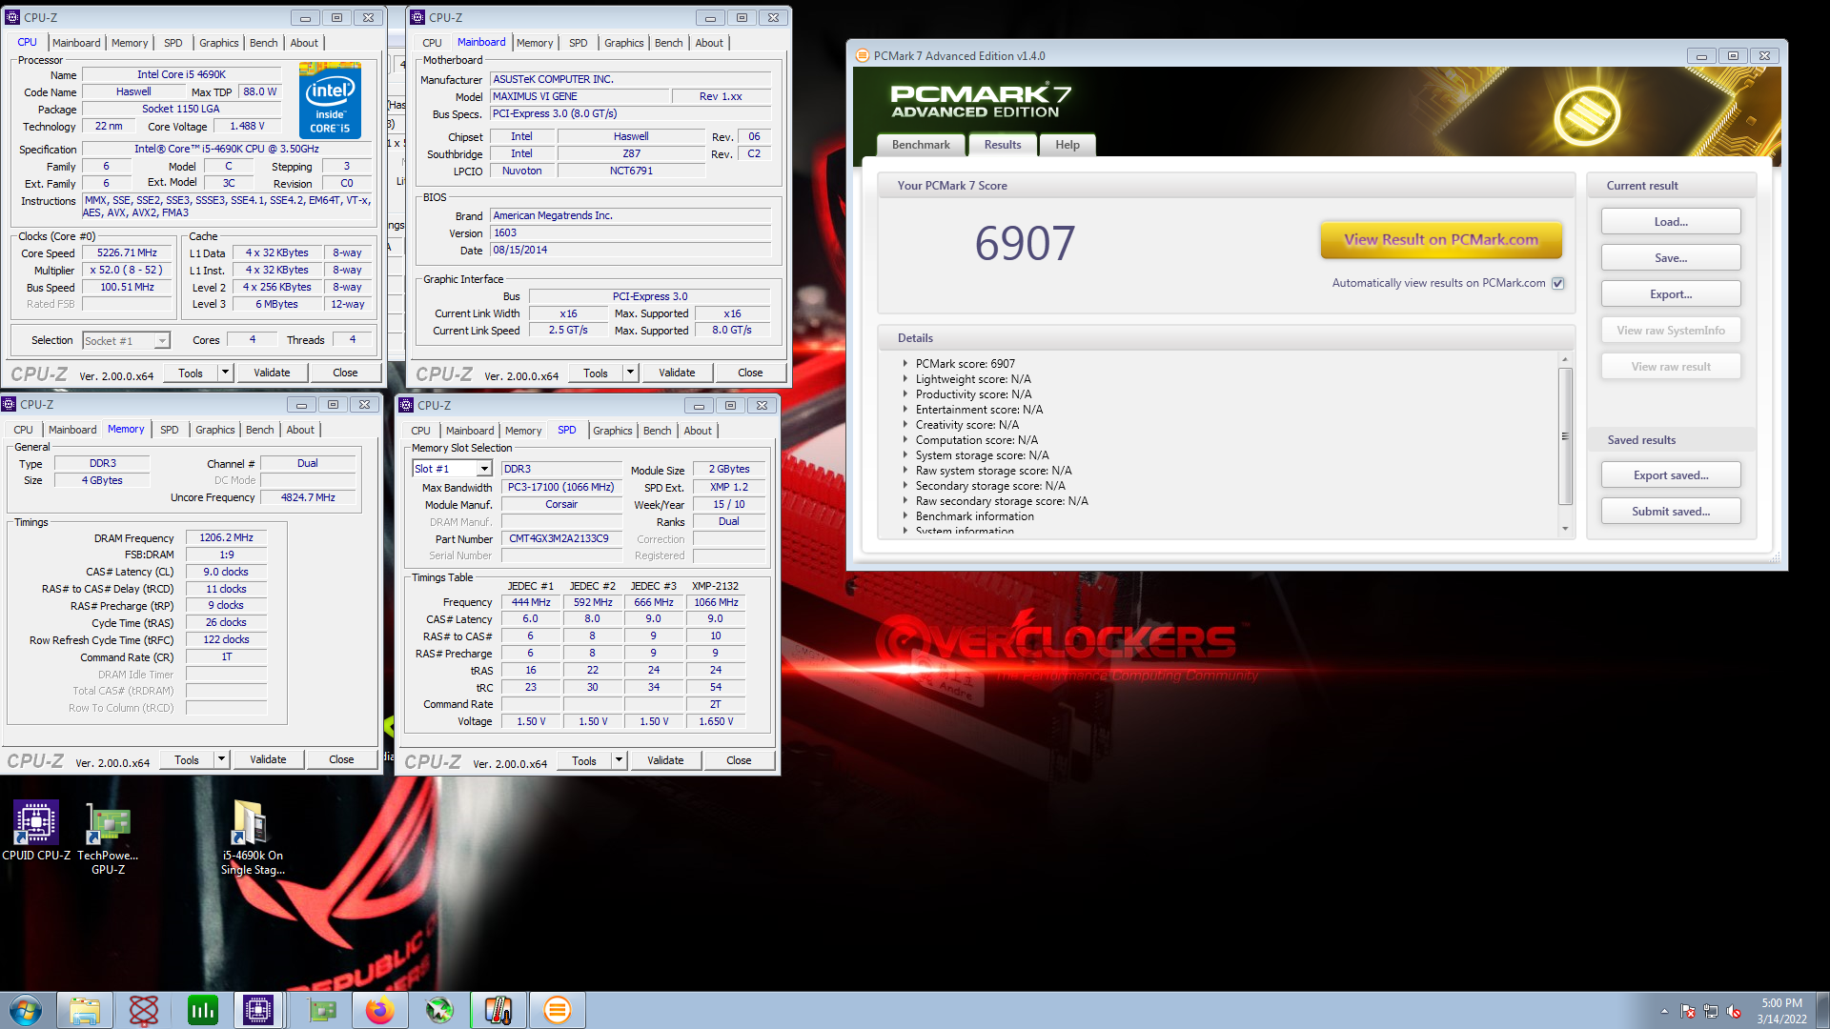Click the Show desktop strip beside the clock
Image resolution: width=1830 pixels, height=1029 pixels.
1822,1010
